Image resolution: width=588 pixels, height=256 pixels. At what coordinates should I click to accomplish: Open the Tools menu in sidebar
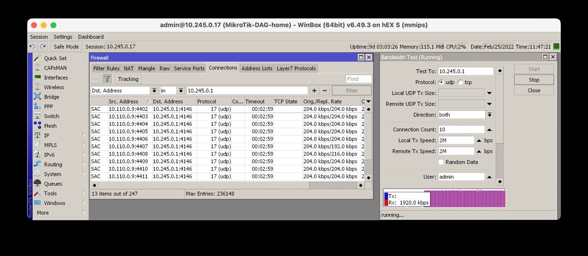click(x=50, y=193)
